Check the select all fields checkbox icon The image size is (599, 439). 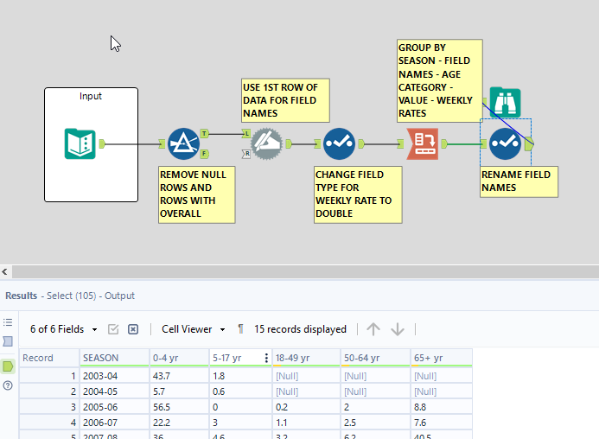[x=113, y=329]
